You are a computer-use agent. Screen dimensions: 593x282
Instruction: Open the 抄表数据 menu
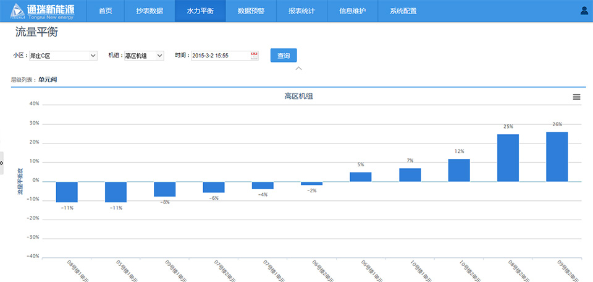tap(149, 11)
